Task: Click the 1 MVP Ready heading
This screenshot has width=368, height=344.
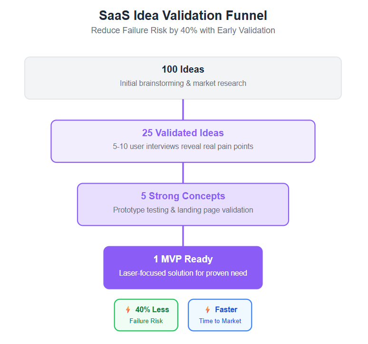Action: pos(183,259)
